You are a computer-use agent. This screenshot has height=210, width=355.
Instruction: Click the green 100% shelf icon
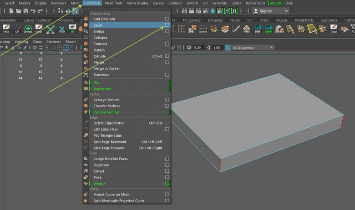[268, 29]
